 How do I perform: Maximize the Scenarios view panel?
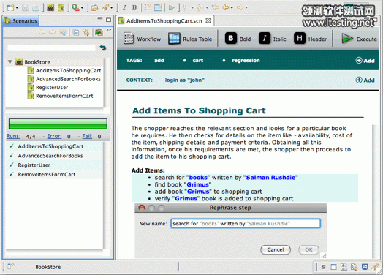coord(108,19)
